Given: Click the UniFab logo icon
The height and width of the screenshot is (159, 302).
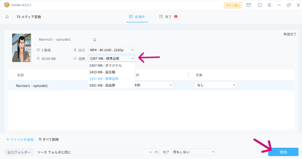Looking at the screenshot, I should pos(7,5).
